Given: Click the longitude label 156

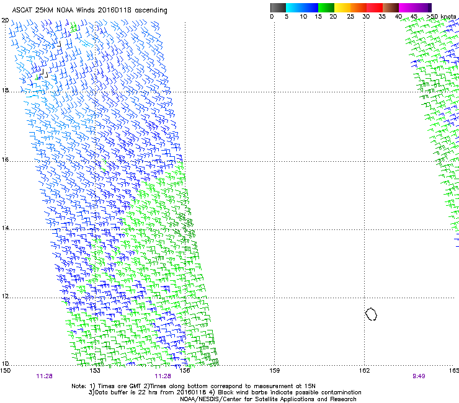Looking at the screenshot, I should [185, 371].
